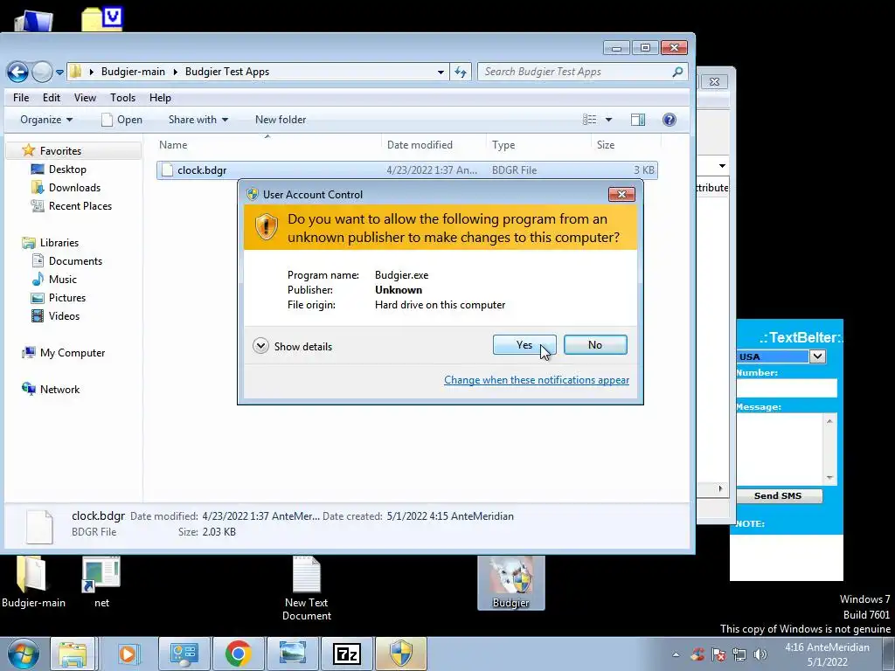The image size is (895, 671).
Task: Open the Organize dropdown
Action: [x=46, y=120]
